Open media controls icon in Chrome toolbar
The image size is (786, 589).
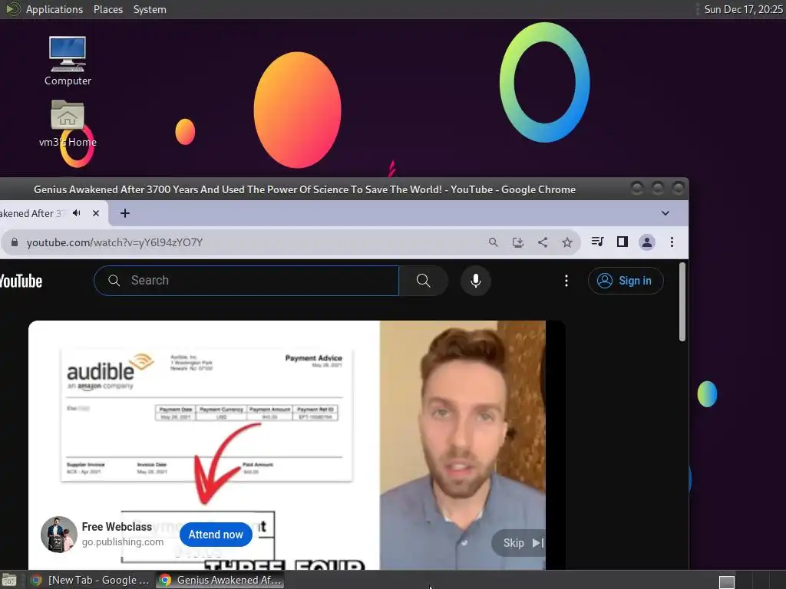(597, 242)
